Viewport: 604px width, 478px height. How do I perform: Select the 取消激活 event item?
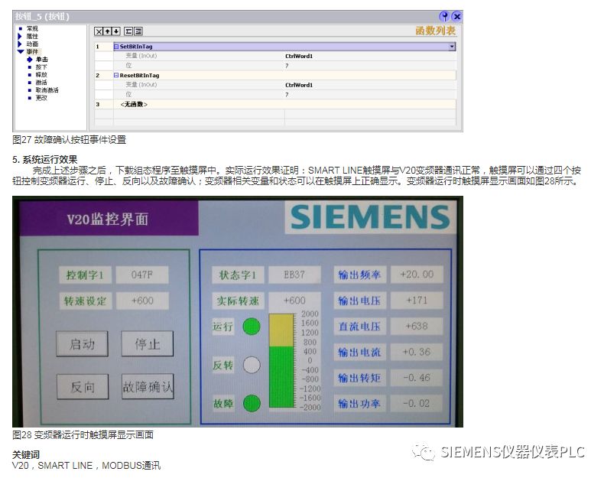(x=47, y=90)
